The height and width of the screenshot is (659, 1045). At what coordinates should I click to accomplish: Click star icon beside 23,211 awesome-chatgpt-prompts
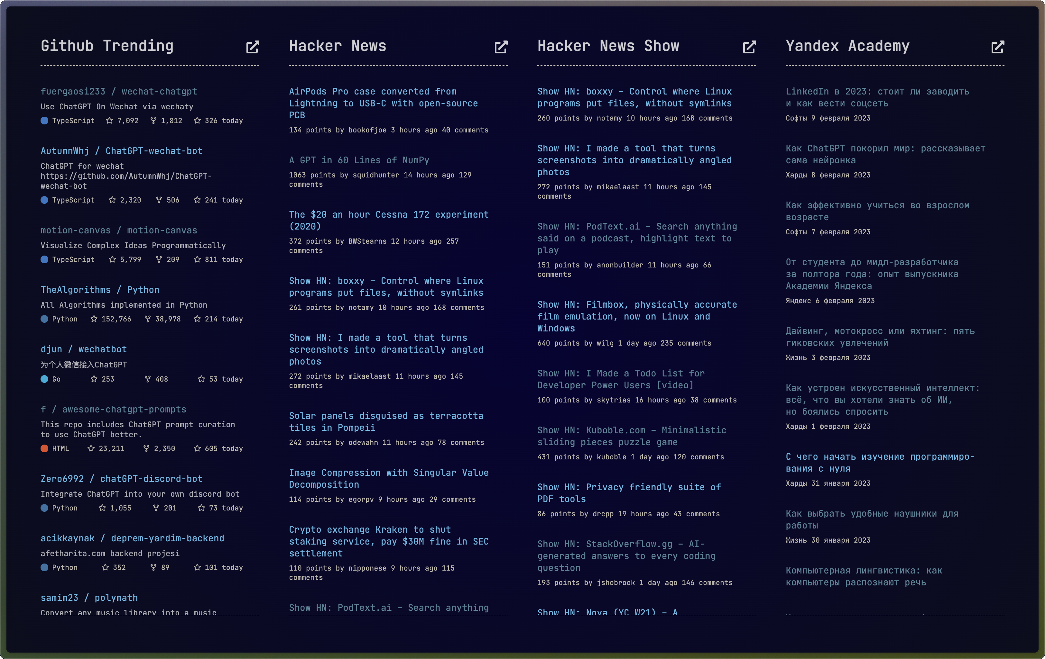(x=91, y=448)
